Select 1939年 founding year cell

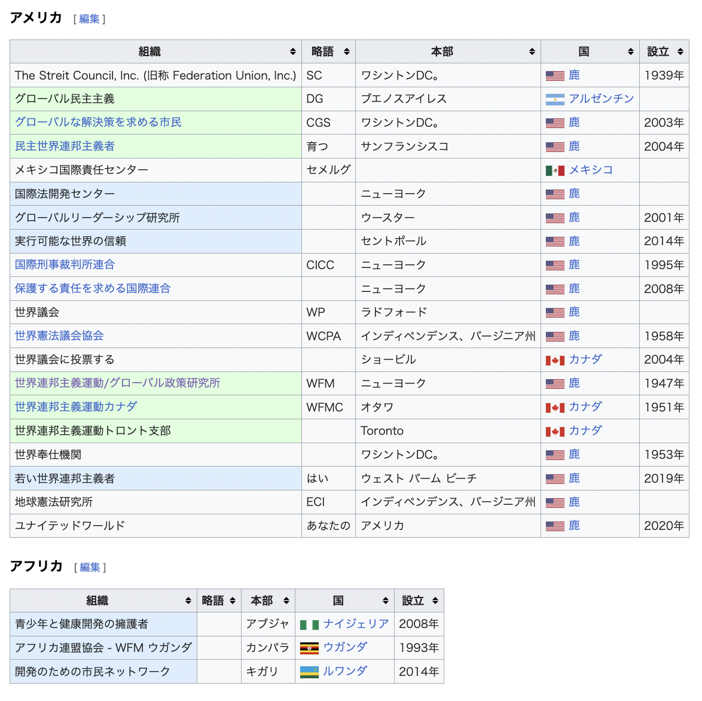tap(664, 75)
